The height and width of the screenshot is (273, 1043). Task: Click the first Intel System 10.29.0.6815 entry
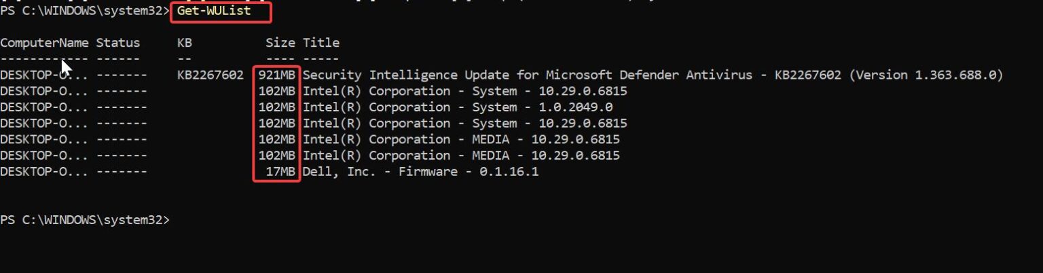[465, 91]
